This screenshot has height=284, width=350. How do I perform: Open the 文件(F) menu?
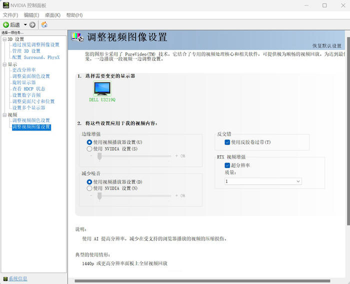[10, 15]
